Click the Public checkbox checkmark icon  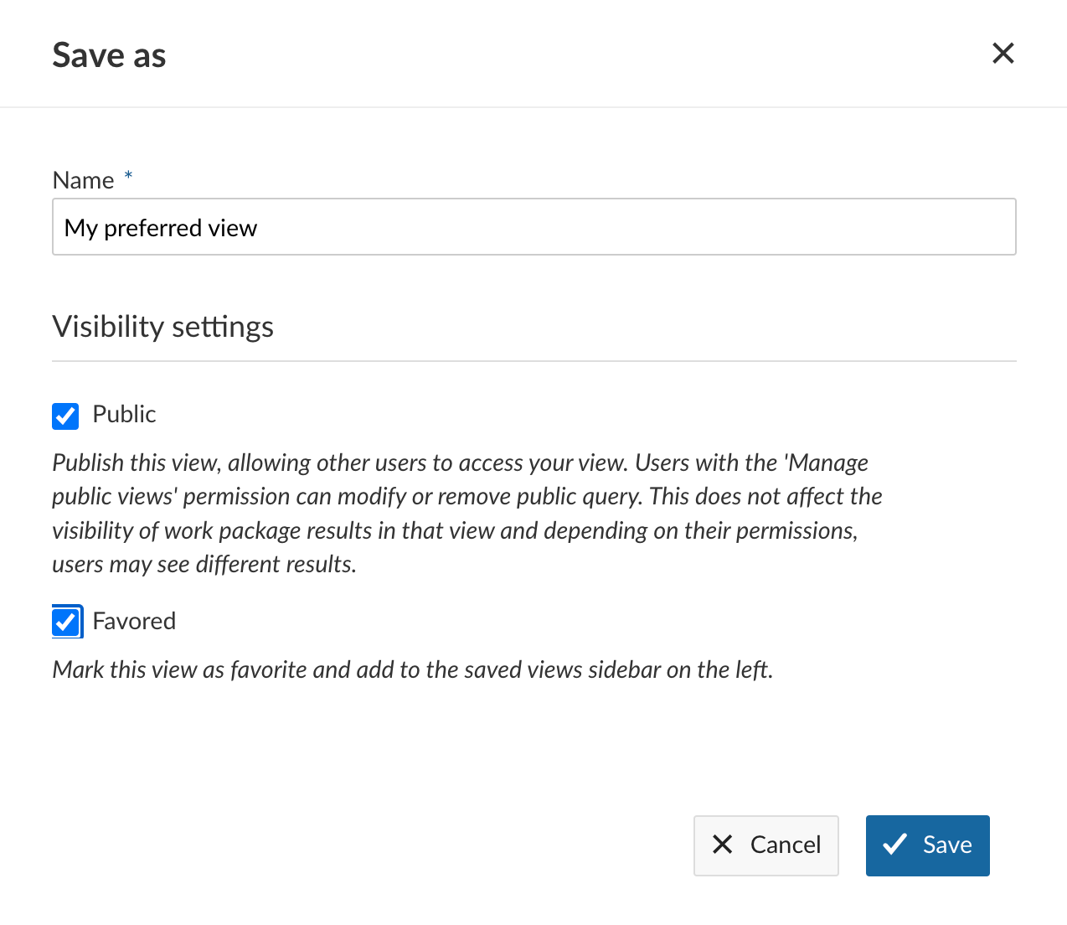tap(65, 416)
